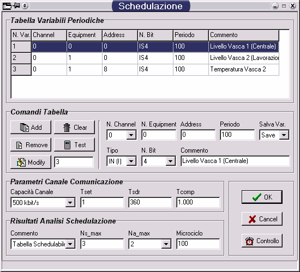Image resolution: width=300 pixels, height=272 pixels.
Task: Select table row 2 Livello Vasca 2
Action: (x=145, y=58)
